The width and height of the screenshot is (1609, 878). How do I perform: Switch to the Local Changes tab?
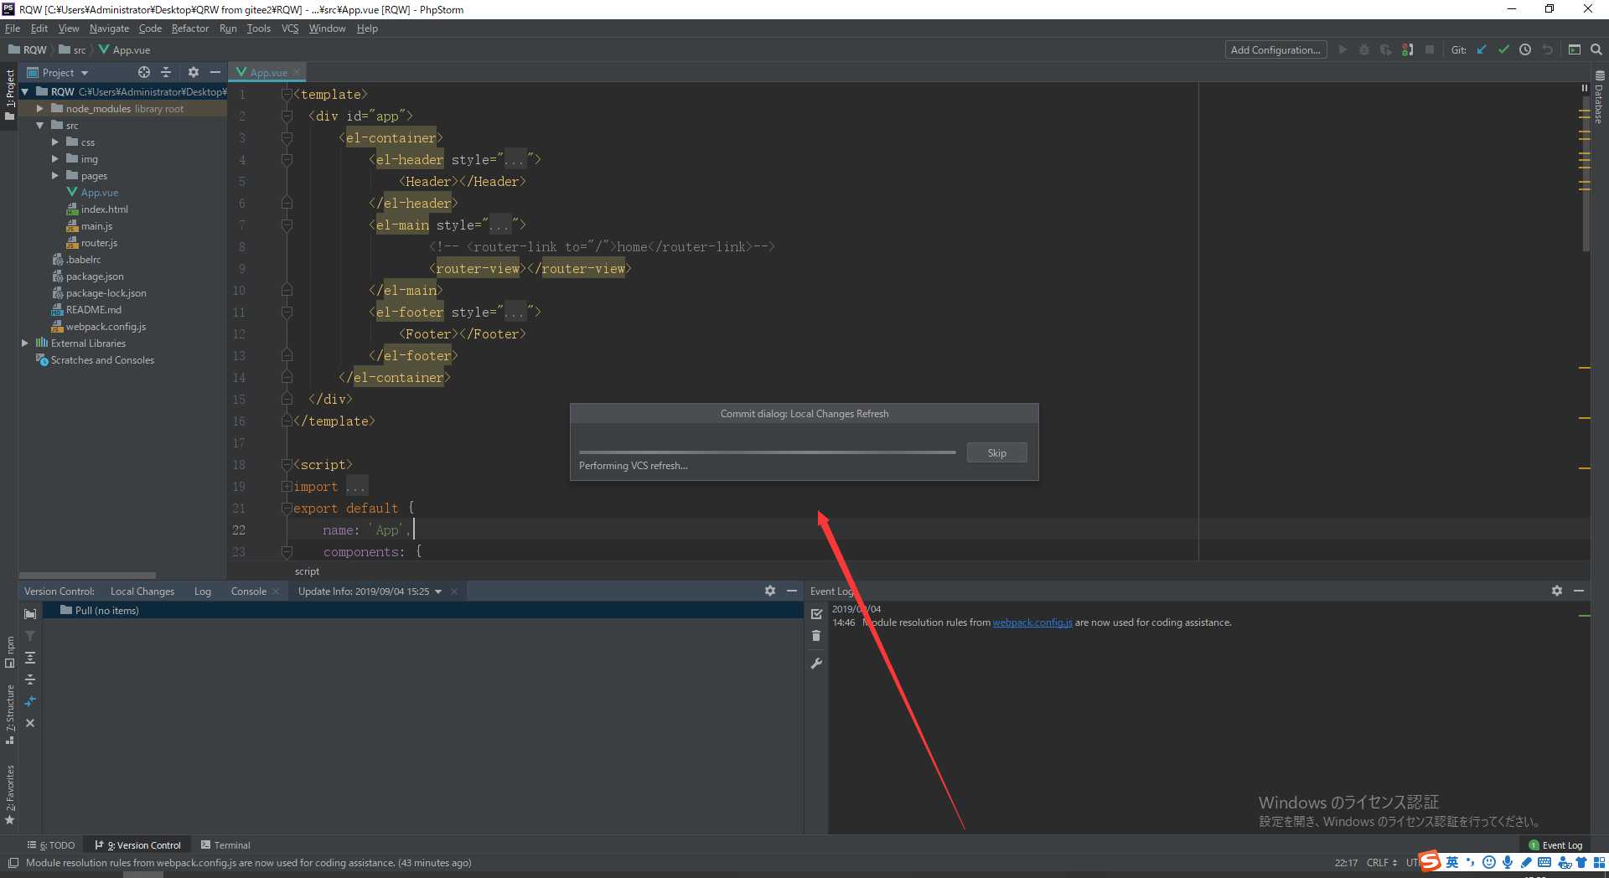click(x=142, y=591)
